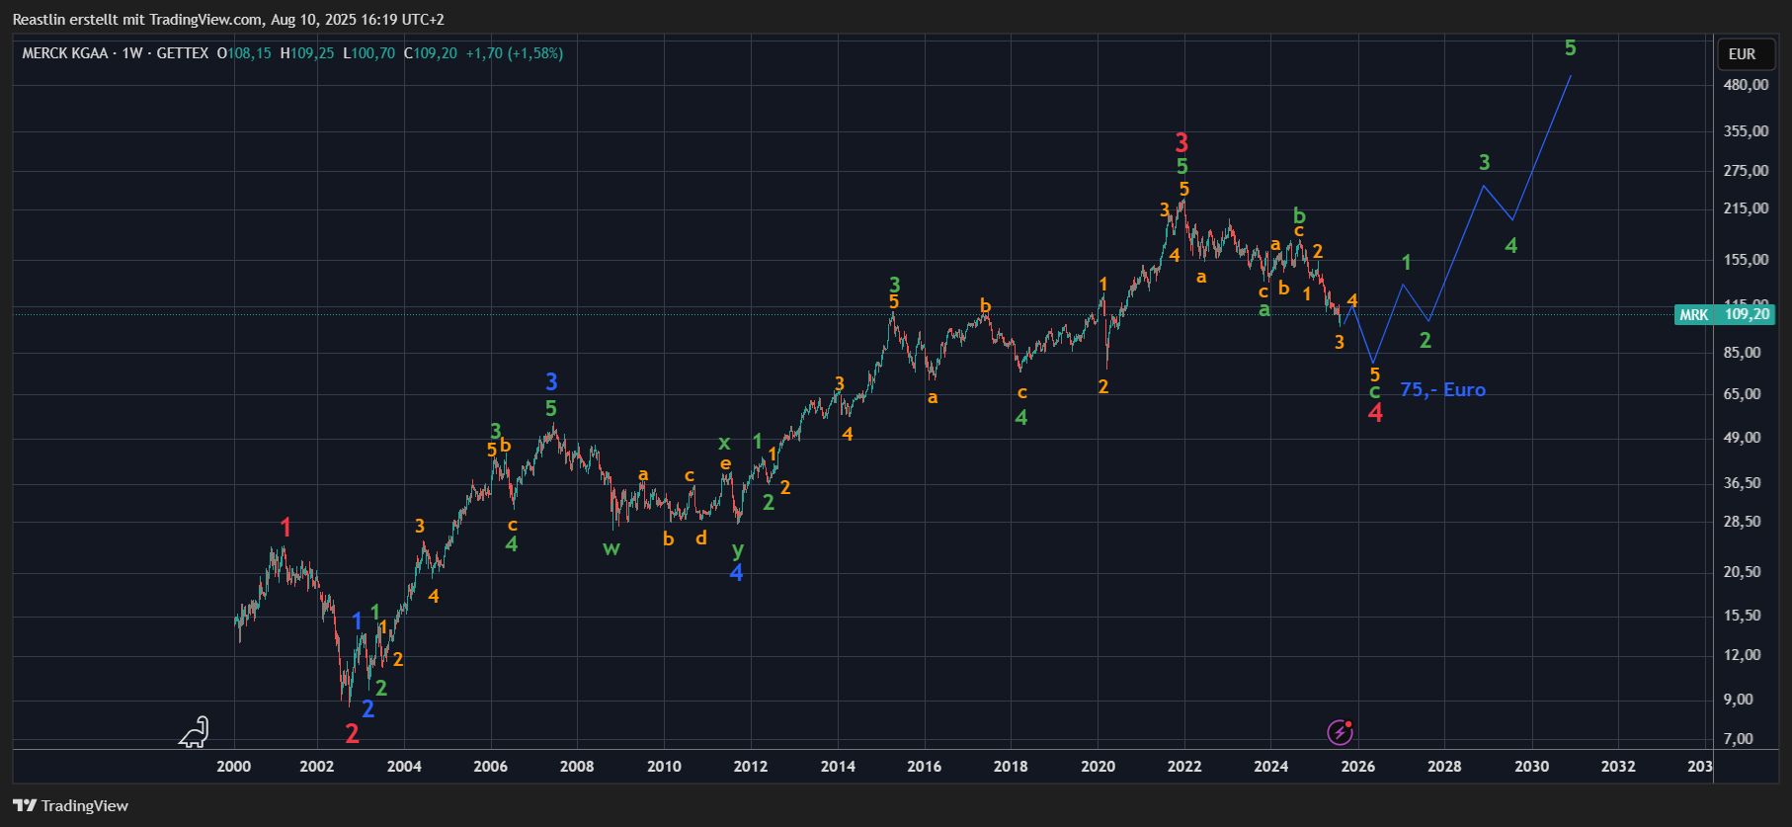Click the 2010 label on time axis

click(x=664, y=766)
